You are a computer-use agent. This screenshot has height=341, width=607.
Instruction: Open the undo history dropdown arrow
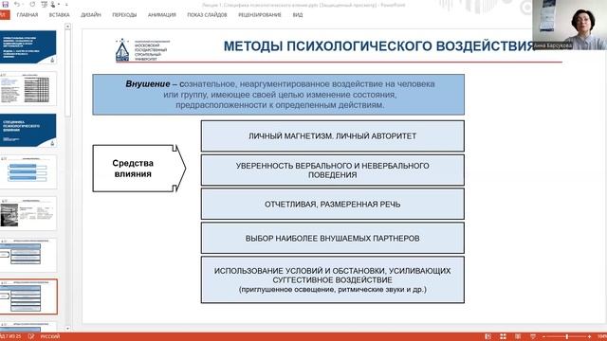(23, 5)
